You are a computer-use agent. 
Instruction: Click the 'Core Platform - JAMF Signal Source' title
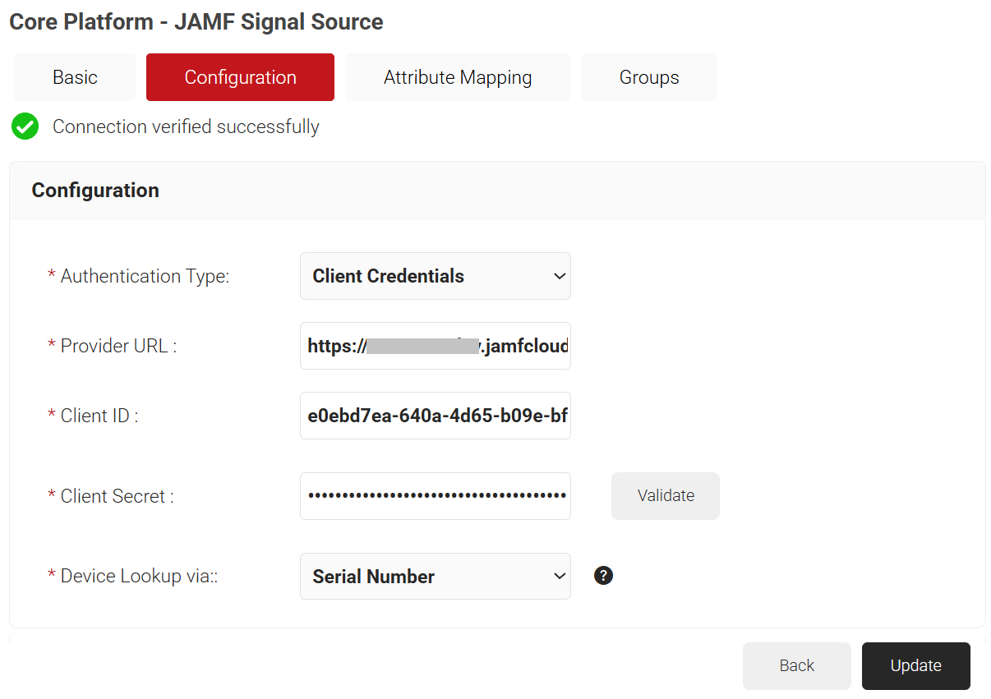(196, 22)
